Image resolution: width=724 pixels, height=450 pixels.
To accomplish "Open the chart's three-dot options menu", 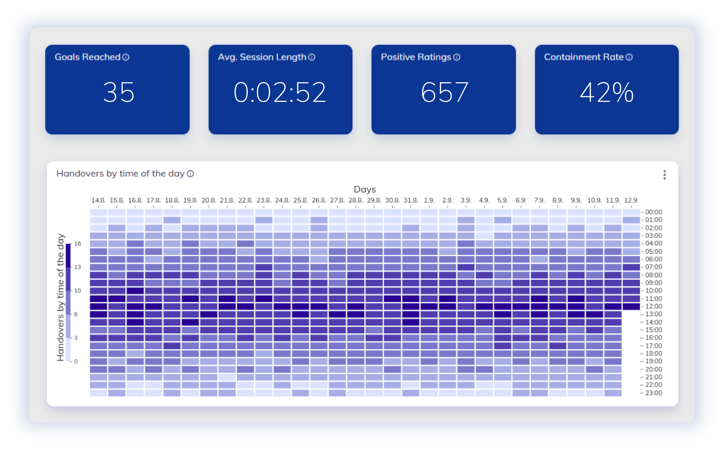I will [664, 174].
